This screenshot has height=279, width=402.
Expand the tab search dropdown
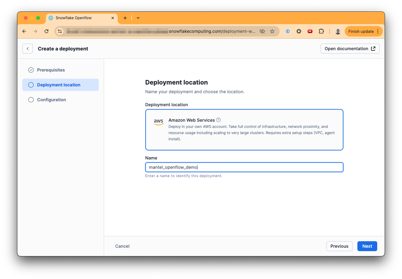138,18
